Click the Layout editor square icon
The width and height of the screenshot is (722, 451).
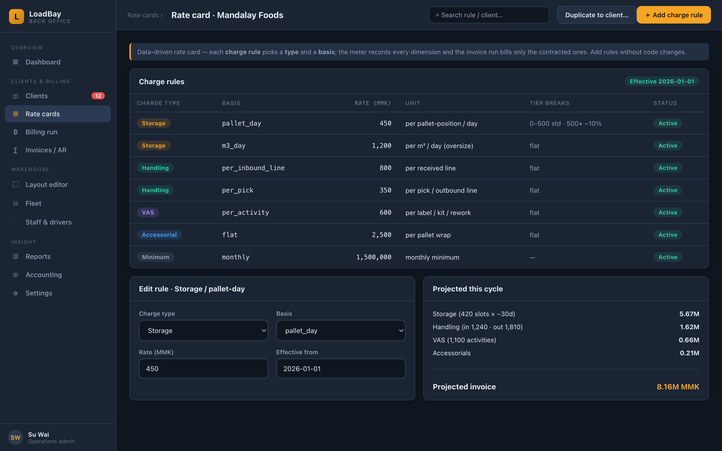(x=16, y=184)
